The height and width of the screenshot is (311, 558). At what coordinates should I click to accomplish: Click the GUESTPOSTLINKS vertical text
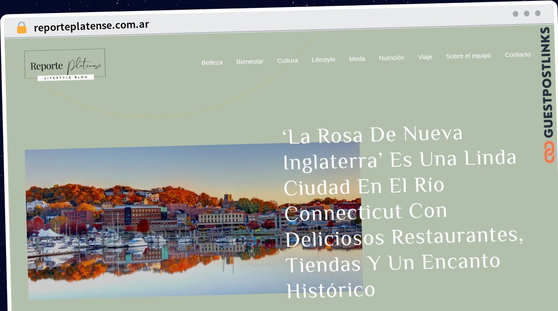(x=548, y=82)
